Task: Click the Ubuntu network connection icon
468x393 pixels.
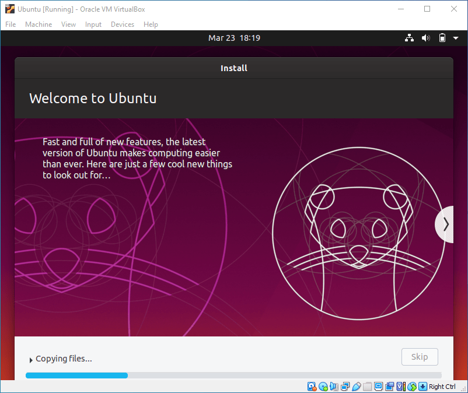Action: pos(409,38)
